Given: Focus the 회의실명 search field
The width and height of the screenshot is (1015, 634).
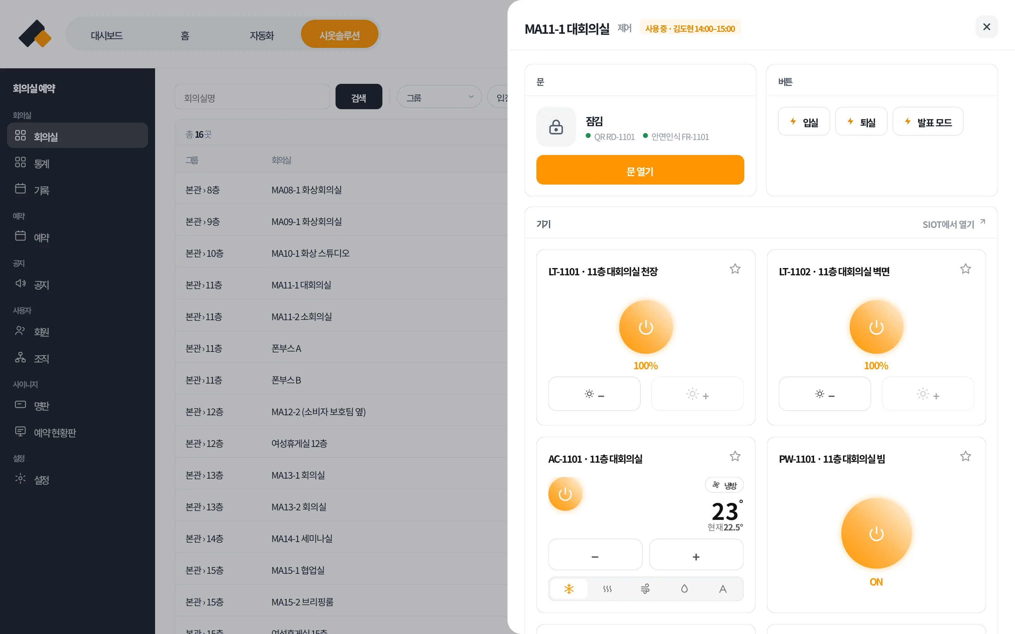Looking at the screenshot, I should click(252, 97).
